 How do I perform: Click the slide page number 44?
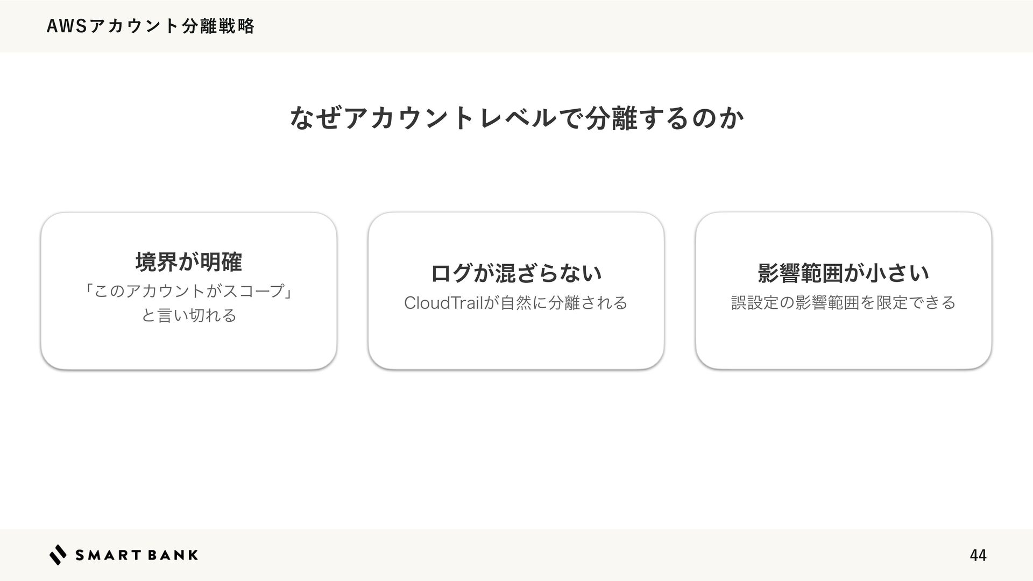pyautogui.click(x=978, y=555)
